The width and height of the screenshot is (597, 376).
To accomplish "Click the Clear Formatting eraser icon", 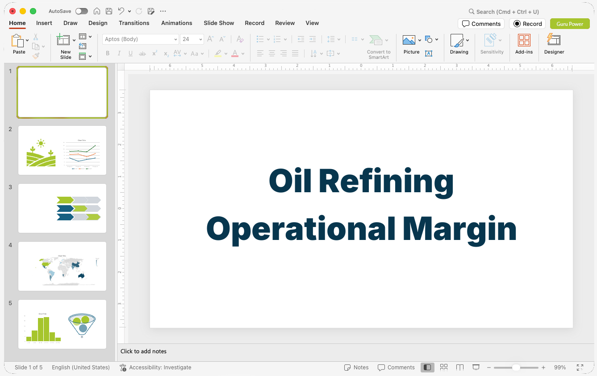I will (240, 39).
